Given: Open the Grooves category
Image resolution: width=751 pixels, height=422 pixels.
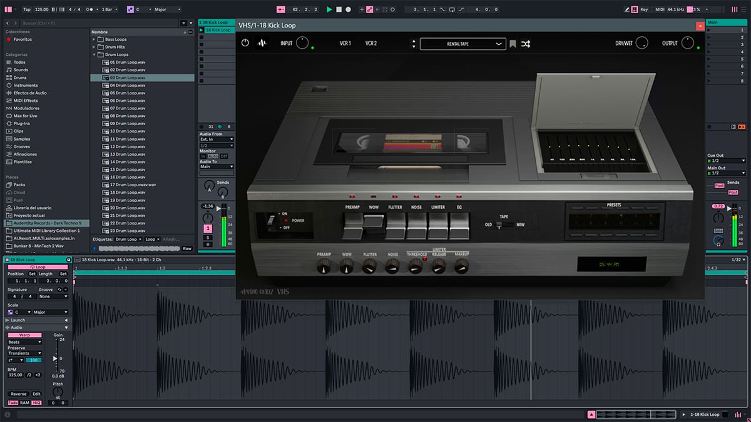Looking at the screenshot, I should 22,146.
